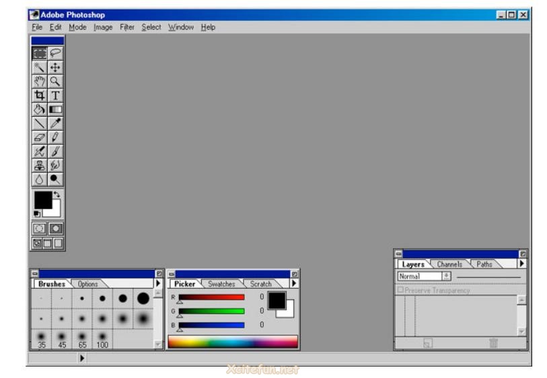Select the Magic Wand tool

tap(40, 67)
